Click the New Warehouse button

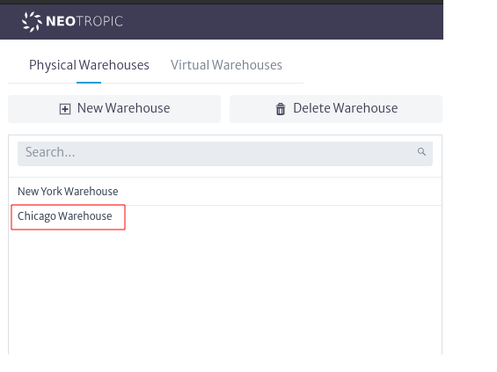point(114,109)
